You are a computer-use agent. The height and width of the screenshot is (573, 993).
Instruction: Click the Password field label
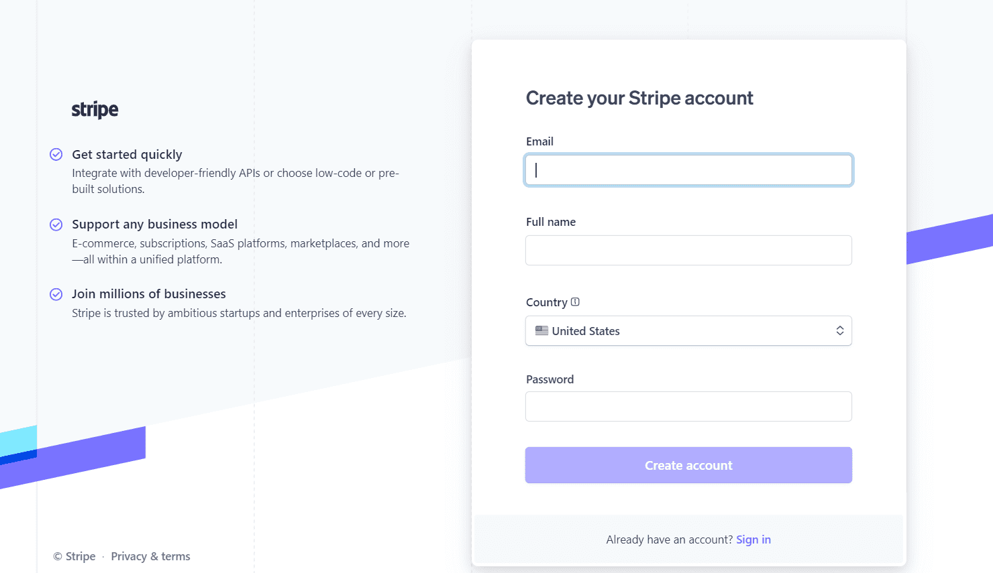pos(550,379)
